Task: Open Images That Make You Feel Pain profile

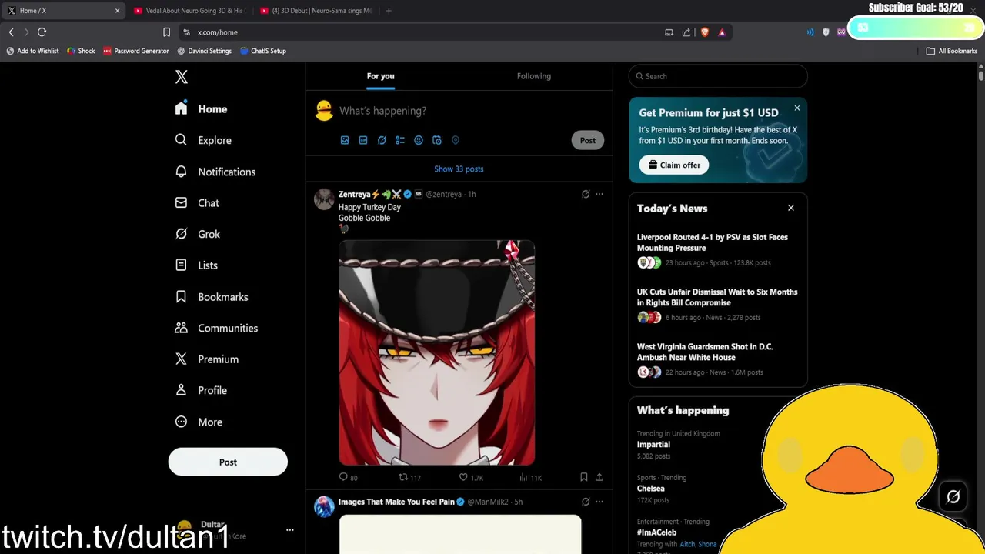Action: coord(396,502)
